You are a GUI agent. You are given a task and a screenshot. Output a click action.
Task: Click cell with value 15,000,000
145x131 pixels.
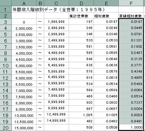click(24, 128)
